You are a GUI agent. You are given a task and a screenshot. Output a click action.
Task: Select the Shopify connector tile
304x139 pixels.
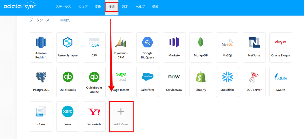201,82
